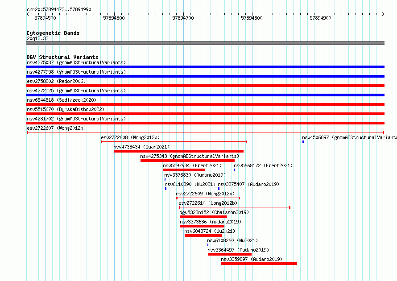
Task: Click the 57894800 ruler position label
Action: click(x=252, y=18)
